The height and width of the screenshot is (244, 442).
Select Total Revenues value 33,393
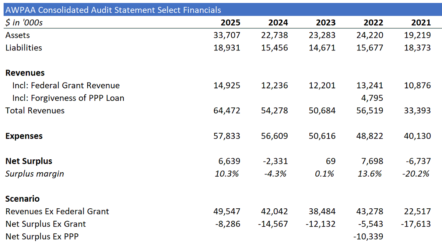click(x=418, y=110)
